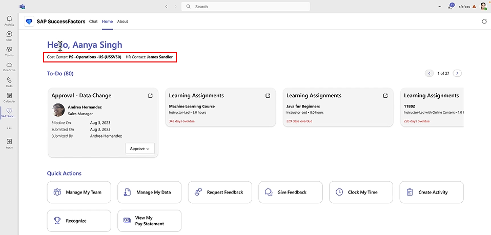Switch to the Home tab
This screenshot has height=235, width=491.
107,22
